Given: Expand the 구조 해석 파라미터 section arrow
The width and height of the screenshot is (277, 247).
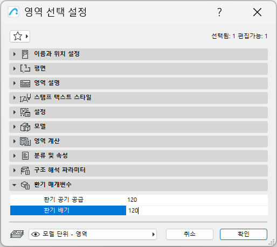Looking at the screenshot, I should point(15,170).
